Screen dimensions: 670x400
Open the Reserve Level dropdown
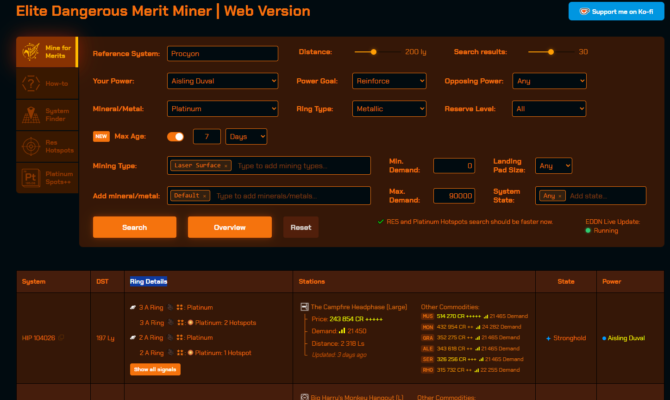tap(549, 108)
